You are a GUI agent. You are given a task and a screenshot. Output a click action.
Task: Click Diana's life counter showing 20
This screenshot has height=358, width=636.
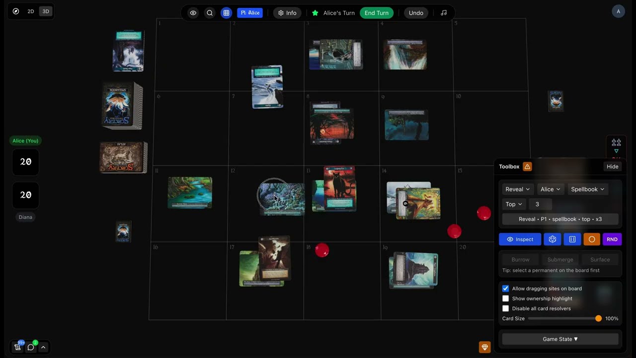click(x=26, y=195)
